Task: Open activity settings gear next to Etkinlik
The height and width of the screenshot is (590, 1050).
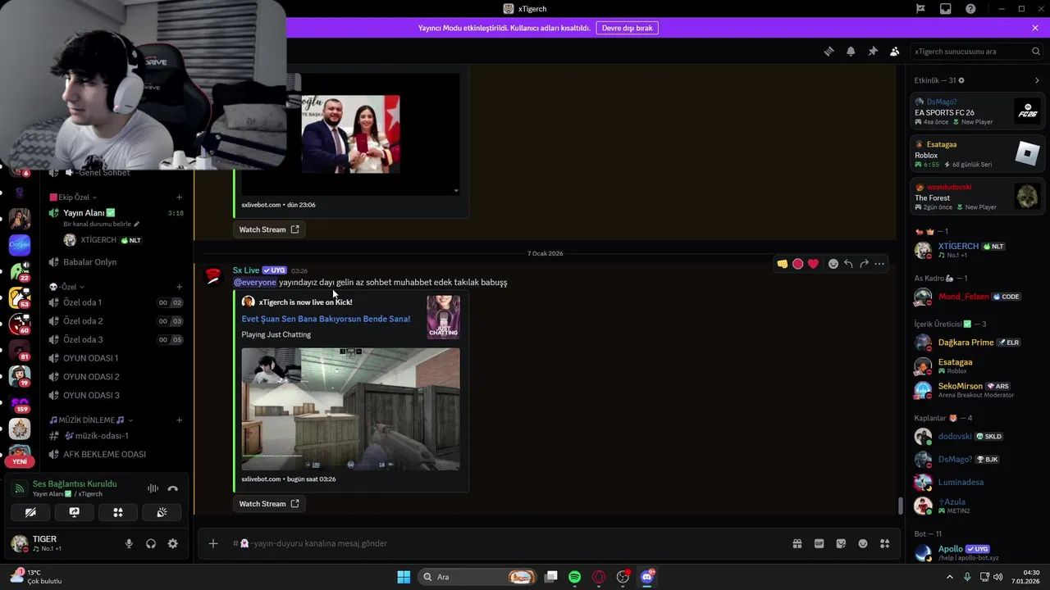Action: (961, 80)
